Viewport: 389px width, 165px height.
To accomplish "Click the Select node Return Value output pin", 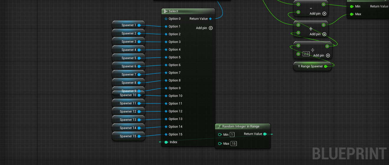I will tap(210, 19).
